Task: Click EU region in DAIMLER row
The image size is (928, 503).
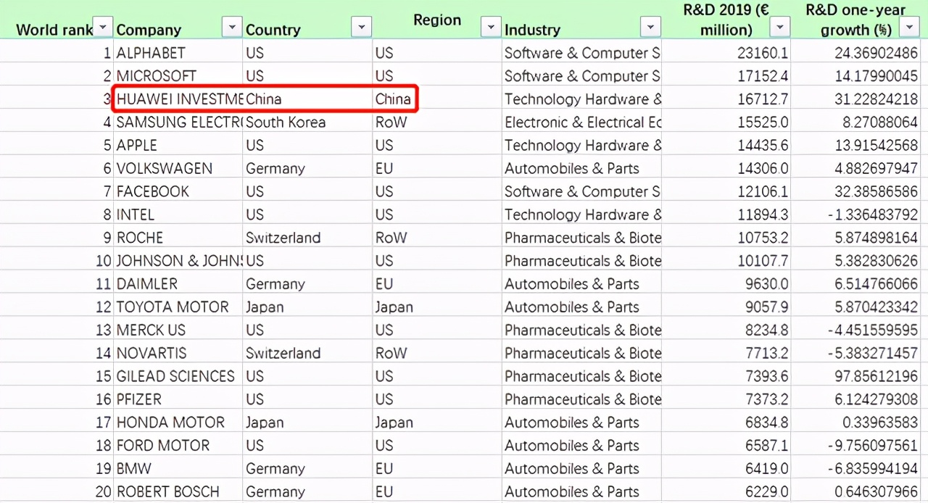Action: coord(437,284)
